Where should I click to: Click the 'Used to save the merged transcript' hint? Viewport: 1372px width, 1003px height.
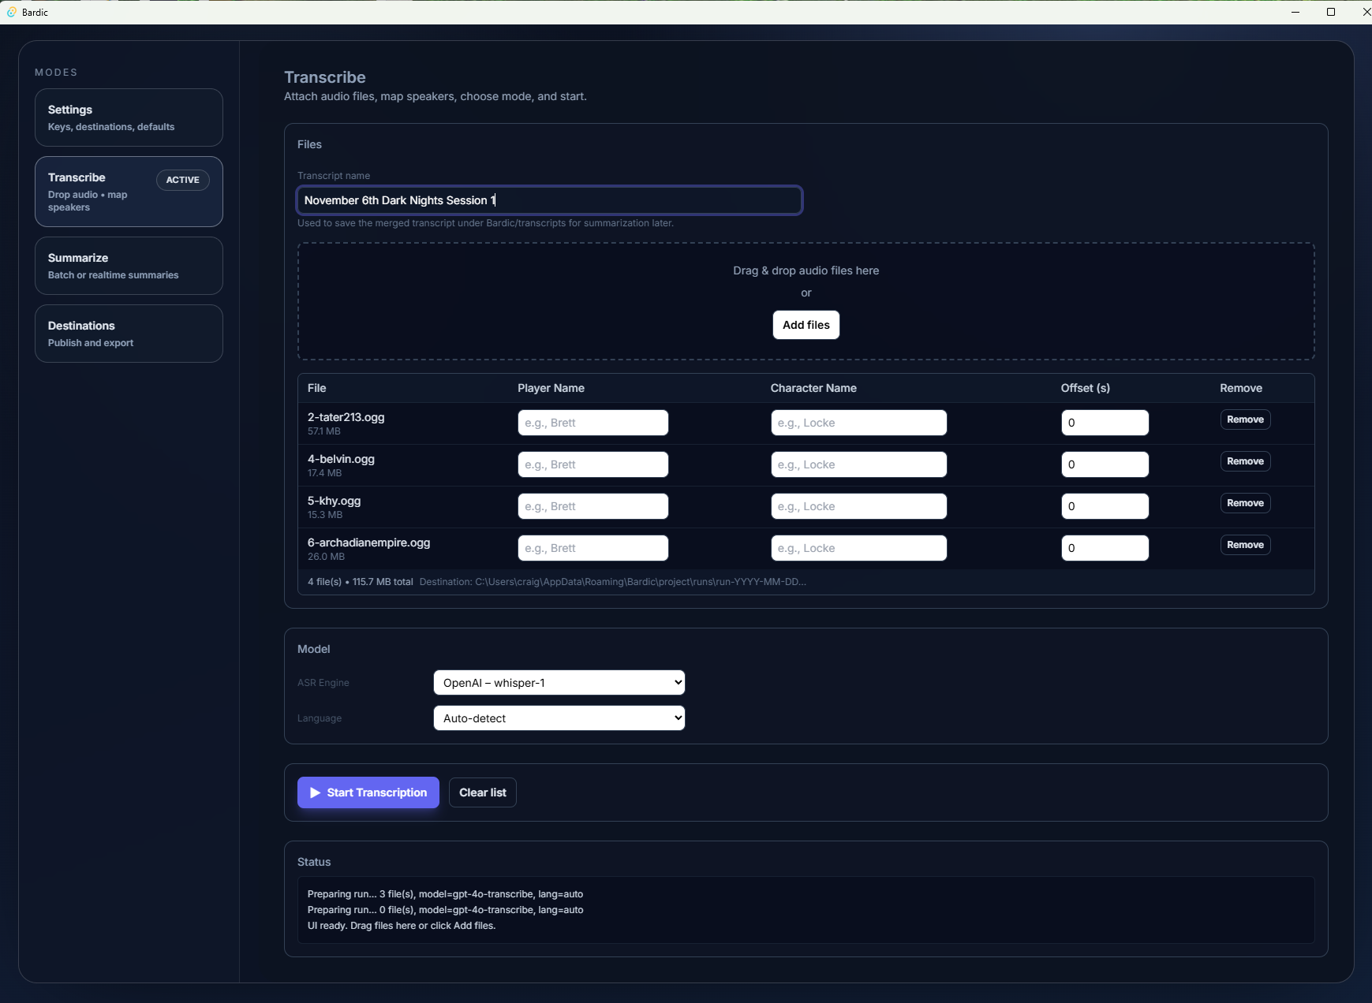pyautogui.click(x=485, y=223)
